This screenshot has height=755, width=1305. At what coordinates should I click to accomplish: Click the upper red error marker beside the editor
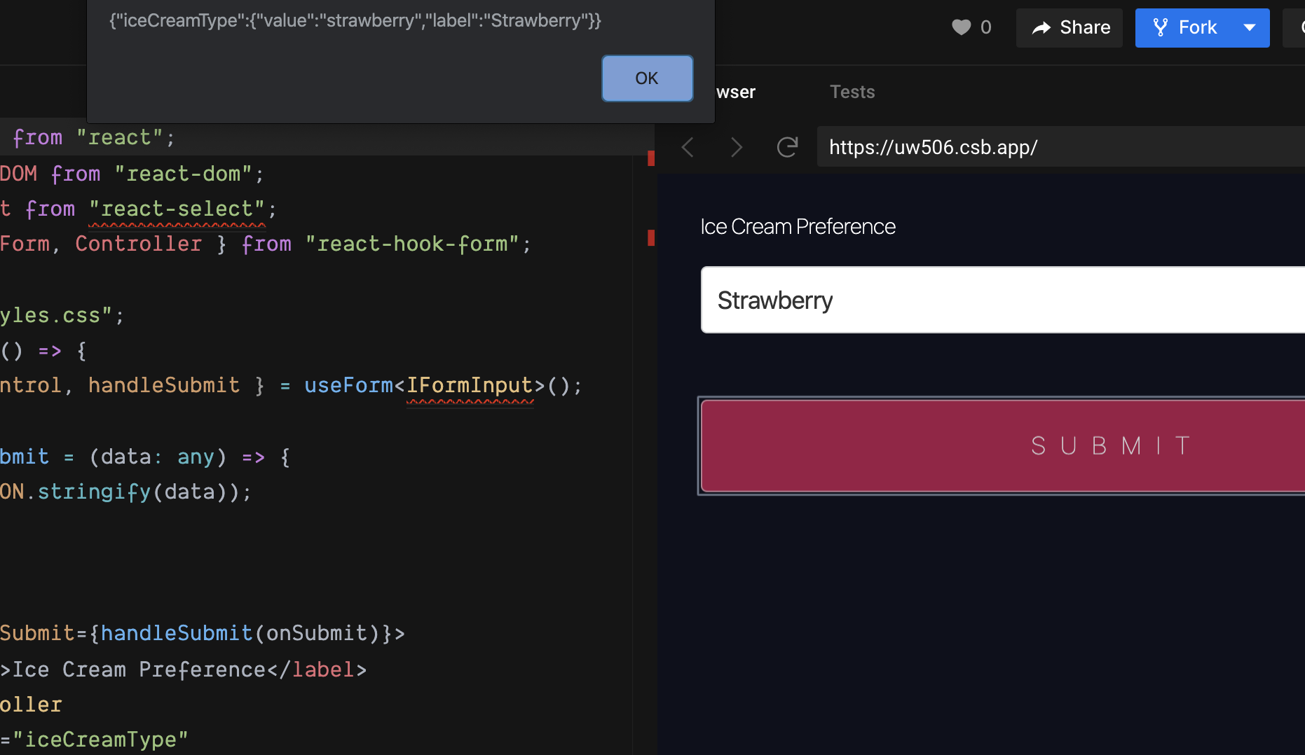pyautogui.click(x=652, y=158)
